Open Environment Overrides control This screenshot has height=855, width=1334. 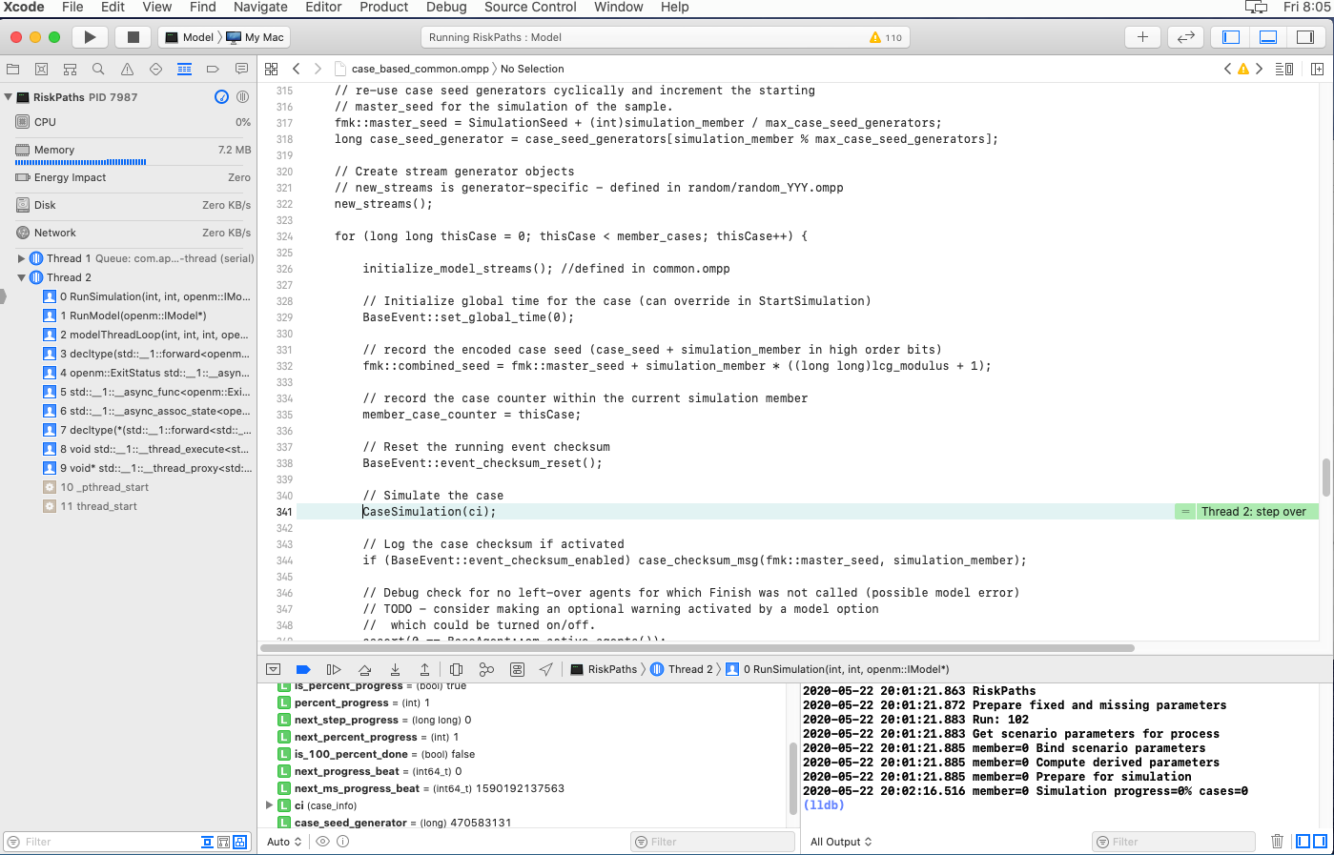click(x=517, y=670)
